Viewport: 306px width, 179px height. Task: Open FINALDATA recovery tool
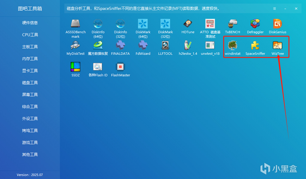pos(120,48)
